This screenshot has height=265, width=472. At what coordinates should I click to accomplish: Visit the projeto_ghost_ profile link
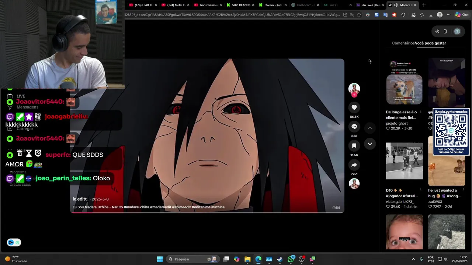click(398, 124)
